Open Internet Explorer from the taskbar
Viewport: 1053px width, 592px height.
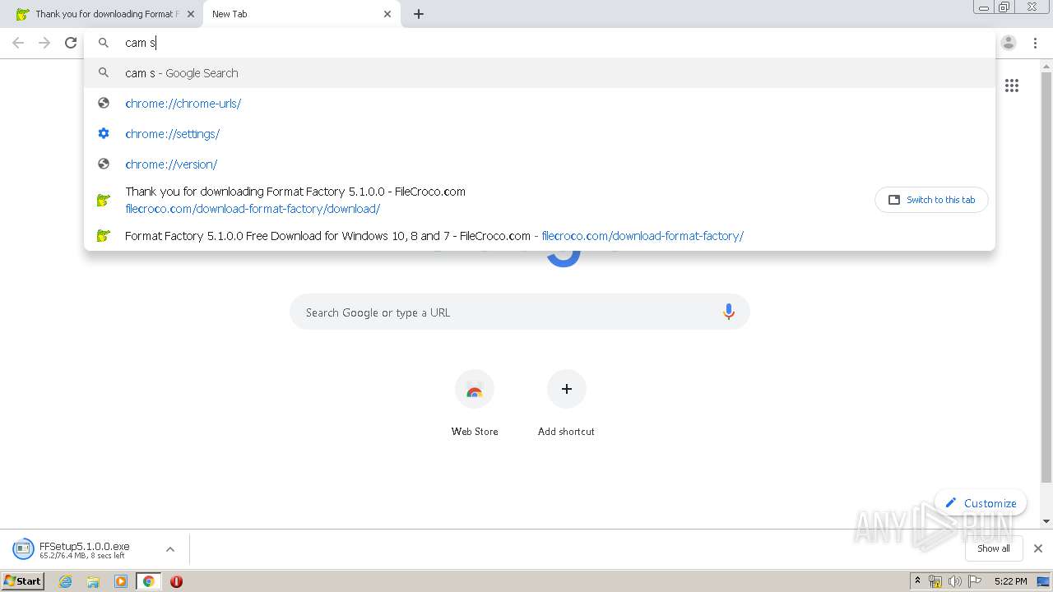pyautogui.click(x=65, y=581)
